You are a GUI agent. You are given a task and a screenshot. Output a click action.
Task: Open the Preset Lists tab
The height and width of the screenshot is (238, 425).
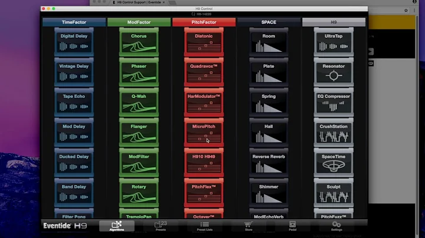(205, 226)
